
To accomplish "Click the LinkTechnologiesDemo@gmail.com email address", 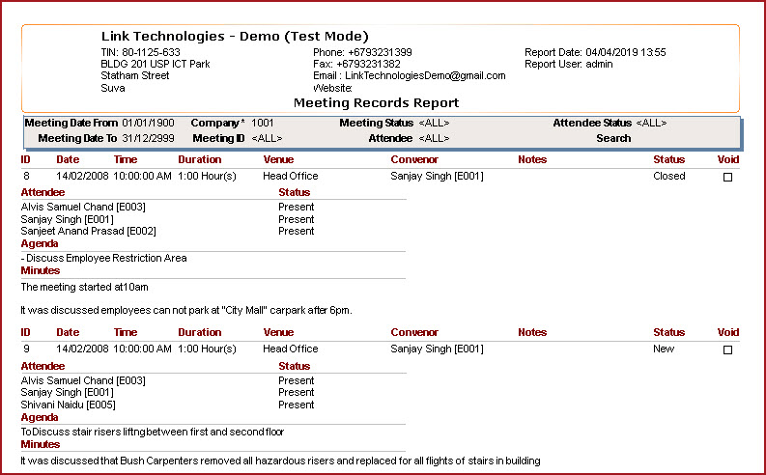I will [425, 76].
